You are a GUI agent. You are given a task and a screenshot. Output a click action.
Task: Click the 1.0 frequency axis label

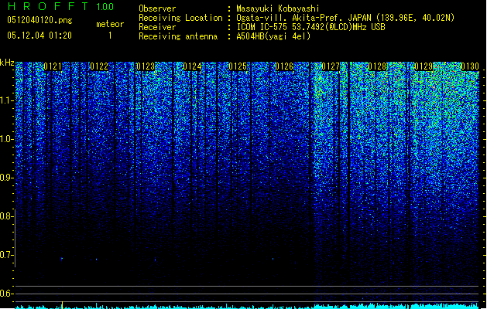click(x=7, y=139)
